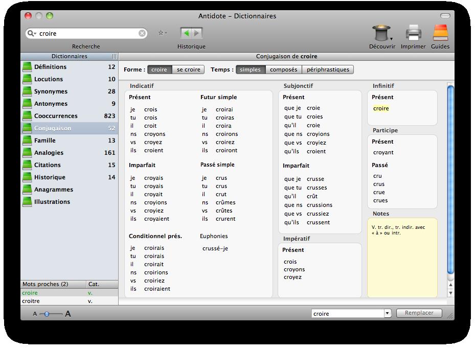Click the past participle 'crues'

click(x=380, y=201)
